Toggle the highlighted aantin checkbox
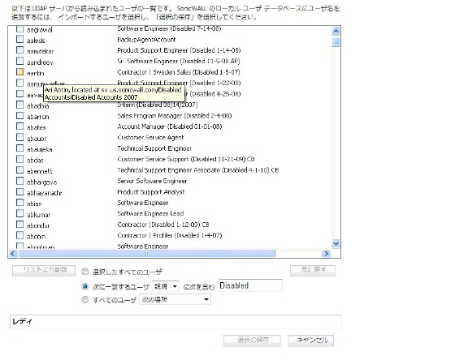Image resolution: width=468 pixels, height=360 pixels. pyautogui.click(x=19, y=72)
